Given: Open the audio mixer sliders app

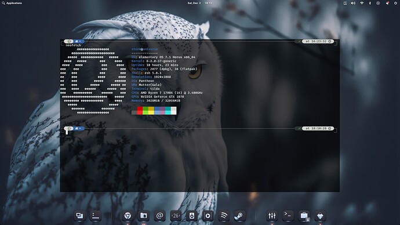Looking at the screenshot, I should tap(272, 216).
